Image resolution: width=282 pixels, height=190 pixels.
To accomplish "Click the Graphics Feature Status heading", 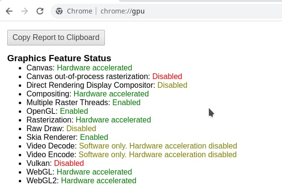I will point(59,58).
